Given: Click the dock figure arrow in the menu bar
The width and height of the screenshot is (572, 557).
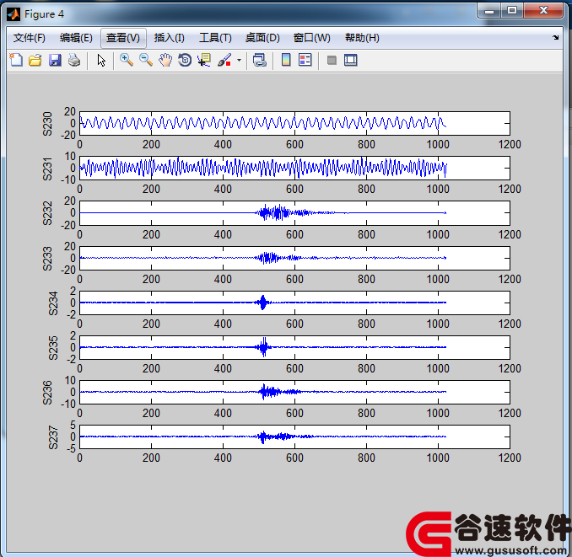Looking at the screenshot, I should [555, 37].
